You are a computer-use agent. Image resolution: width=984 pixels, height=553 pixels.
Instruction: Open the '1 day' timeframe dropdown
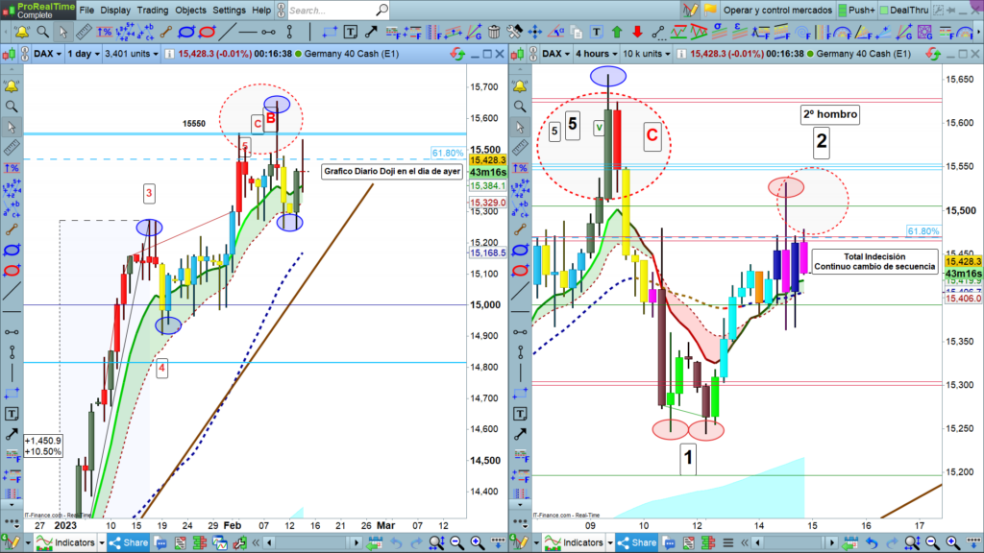[81, 55]
